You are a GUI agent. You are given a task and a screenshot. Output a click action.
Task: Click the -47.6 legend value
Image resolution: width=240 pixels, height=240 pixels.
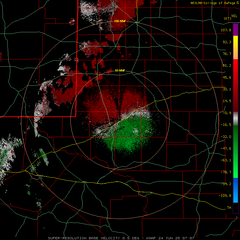point(226,149)
